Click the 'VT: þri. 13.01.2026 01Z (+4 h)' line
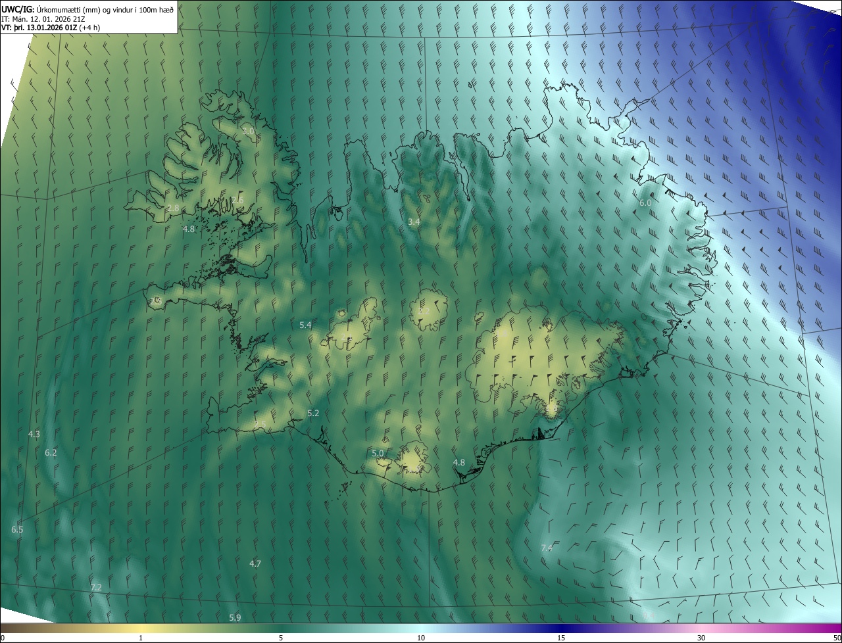 (x=50, y=28)
